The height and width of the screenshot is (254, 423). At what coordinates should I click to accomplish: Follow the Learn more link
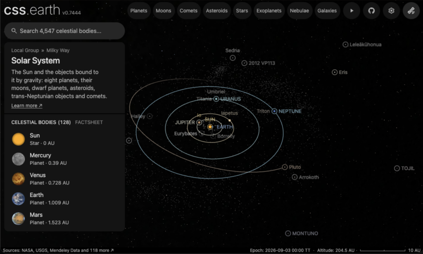(27, 106)
